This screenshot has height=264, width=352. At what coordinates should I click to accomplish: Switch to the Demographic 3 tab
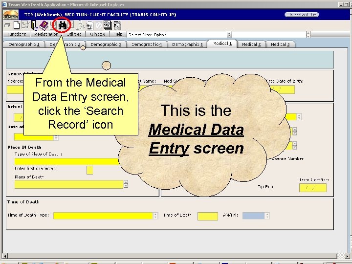[106, 44]
